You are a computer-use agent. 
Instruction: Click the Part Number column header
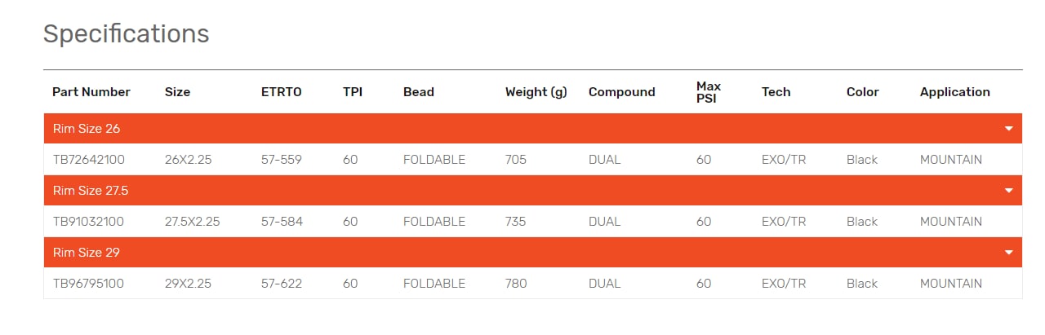point(91,92)
